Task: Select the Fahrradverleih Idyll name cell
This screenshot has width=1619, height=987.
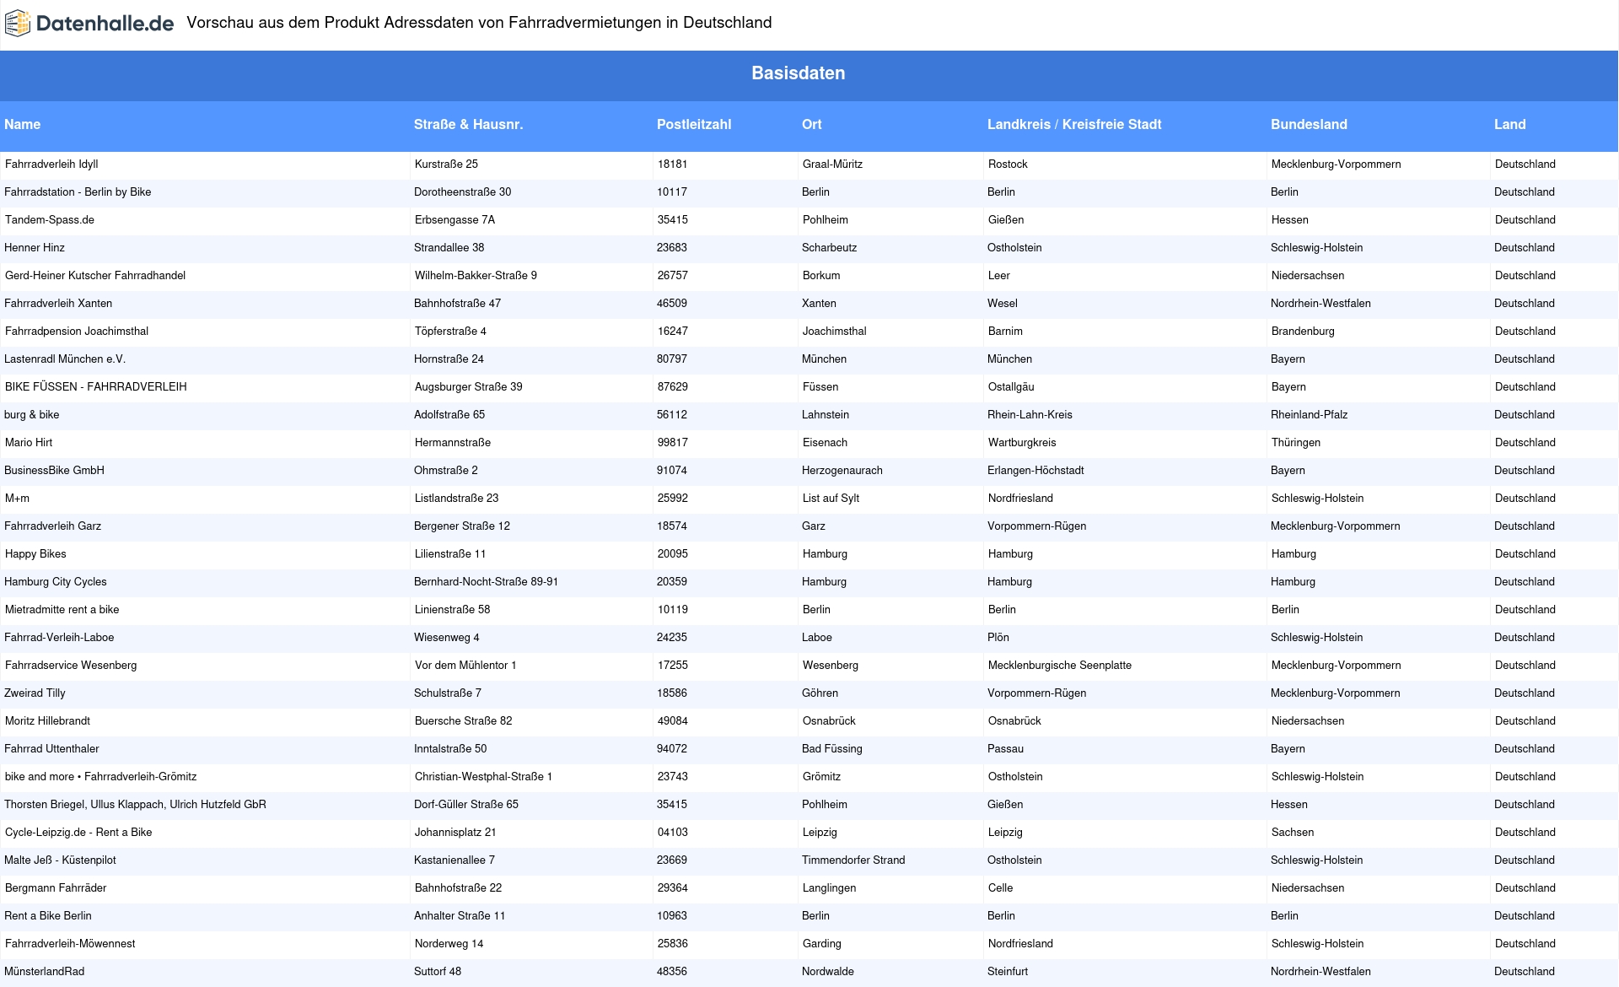Action: [x=51, y=164]
